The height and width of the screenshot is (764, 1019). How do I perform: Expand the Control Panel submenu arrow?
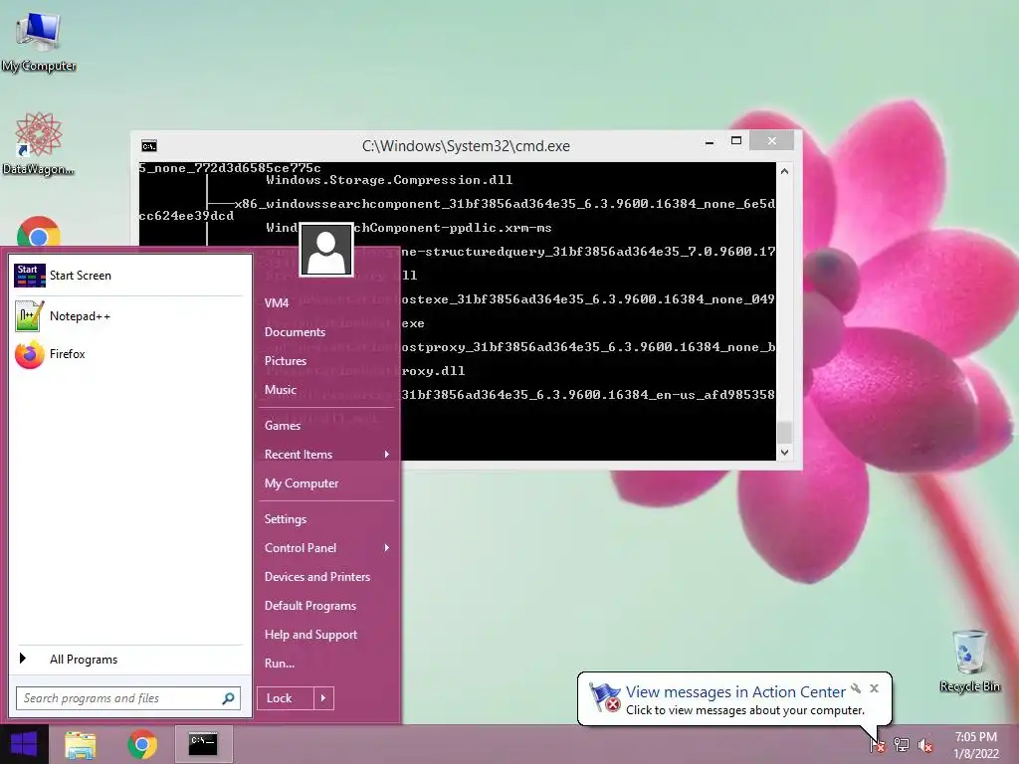tap(387, 548)
